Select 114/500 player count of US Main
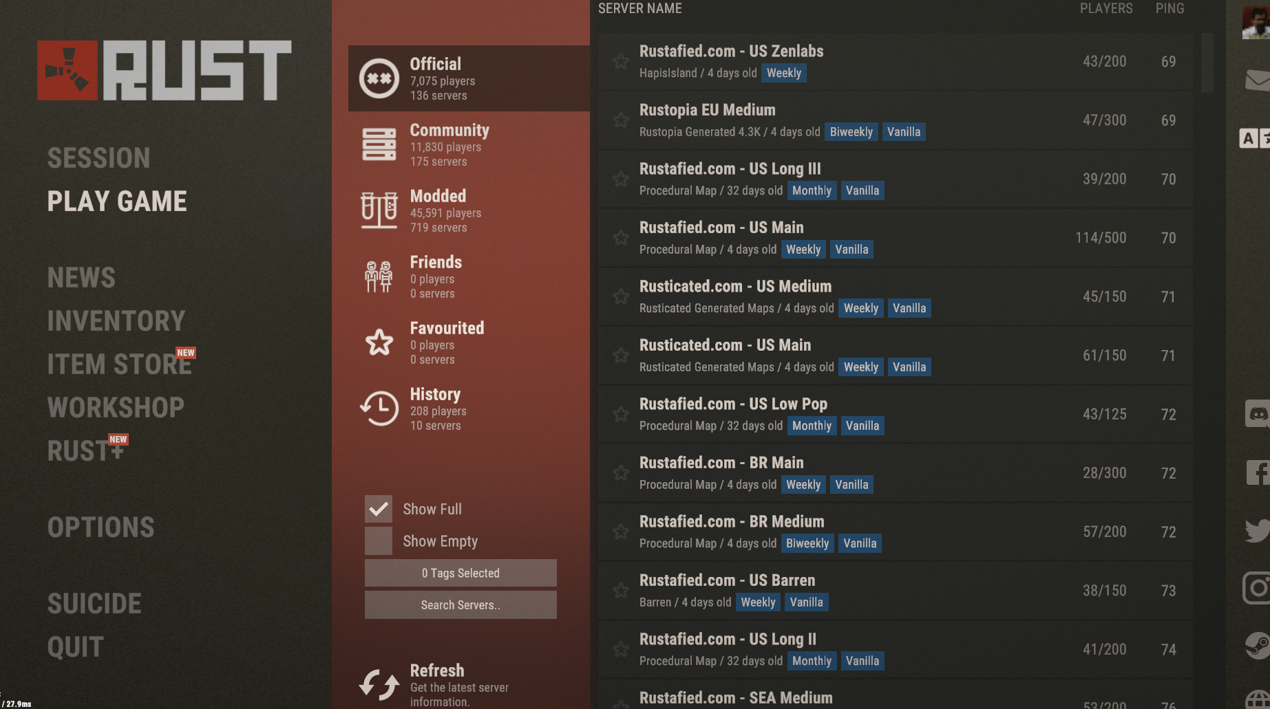 (x=1101, y=238)
